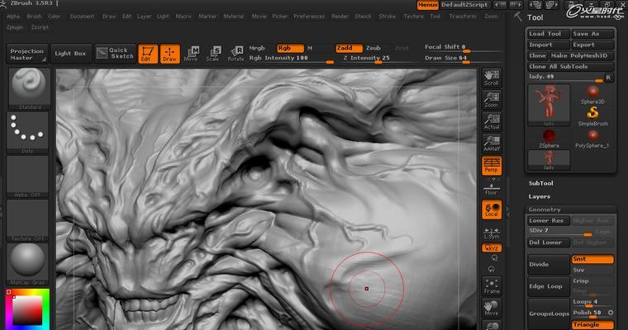Screen dimensions: 628x330
Task: Open the Stroke menu
Action: point(387,16)
